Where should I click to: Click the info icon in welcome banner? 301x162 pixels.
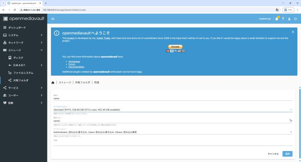56,33
